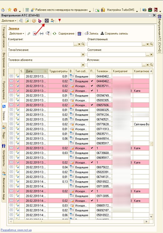
Task: Click the pencil edit icon in Звонки toolbar
Action: pyautogui.click(x=29, y=34)
